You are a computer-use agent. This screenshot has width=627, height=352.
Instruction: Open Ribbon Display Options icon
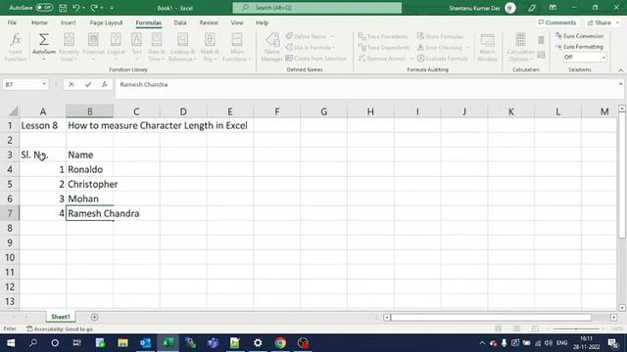(553, 8)
